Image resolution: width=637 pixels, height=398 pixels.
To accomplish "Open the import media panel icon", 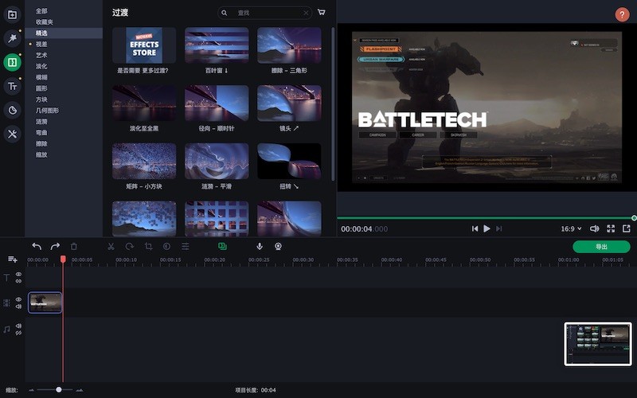I will pyautogui.click(x=12, y=15).
